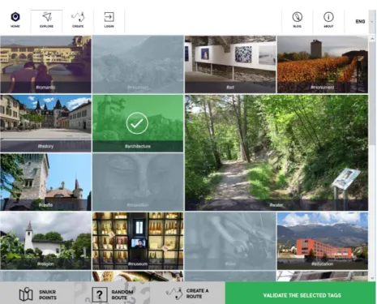Toggle the #tradition Buddha face tile
Screen dimensions: 377x304
coord(138,182)
